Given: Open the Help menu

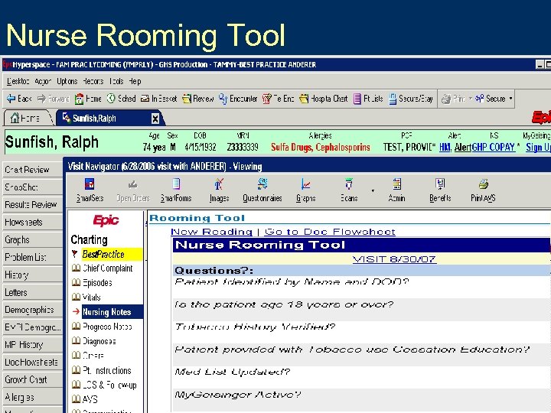Looking at the screenshot, I should [x=135, y=82].
